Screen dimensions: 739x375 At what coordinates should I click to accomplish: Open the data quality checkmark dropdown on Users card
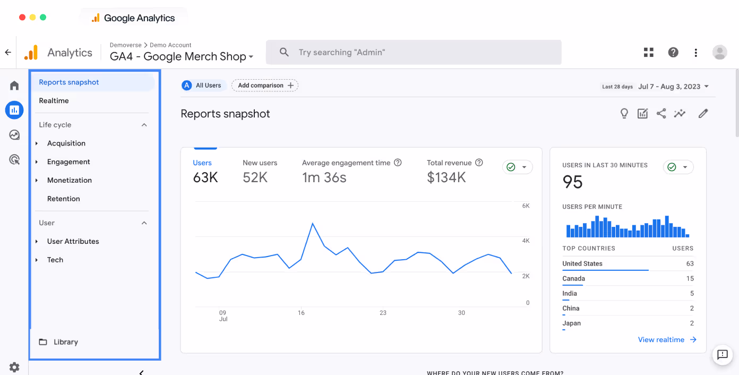[517, 167]
